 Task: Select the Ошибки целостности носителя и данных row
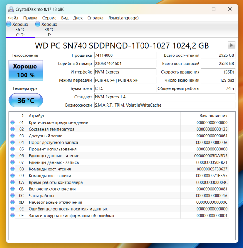[x=119, y=209]
